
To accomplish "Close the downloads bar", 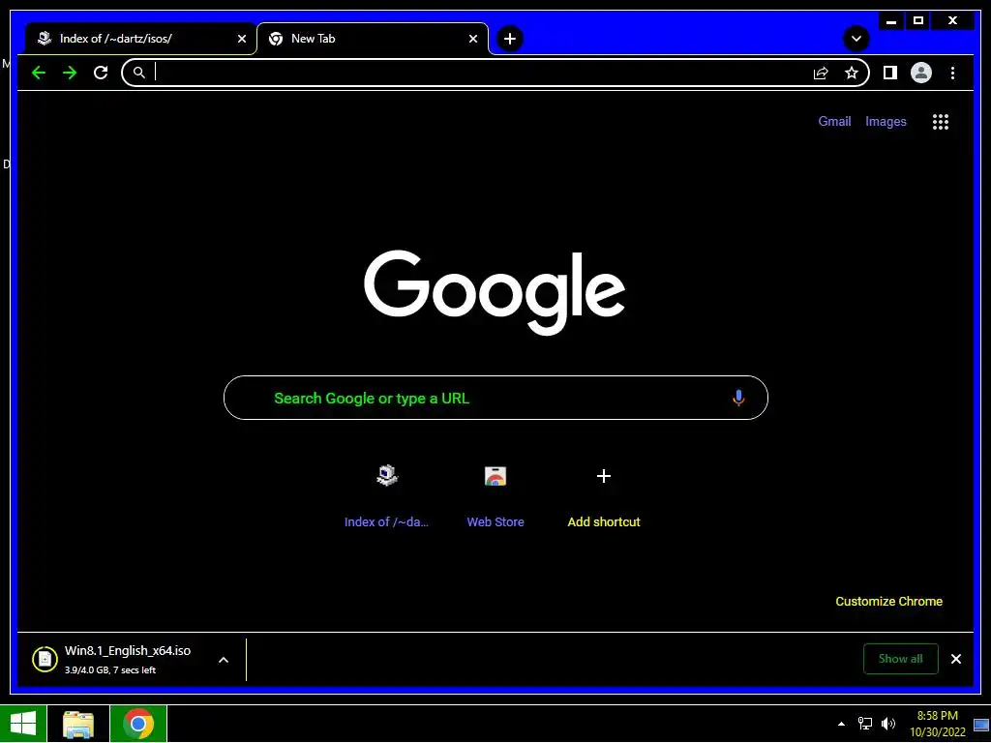I will pyautogui.click(x=956, y=659).
